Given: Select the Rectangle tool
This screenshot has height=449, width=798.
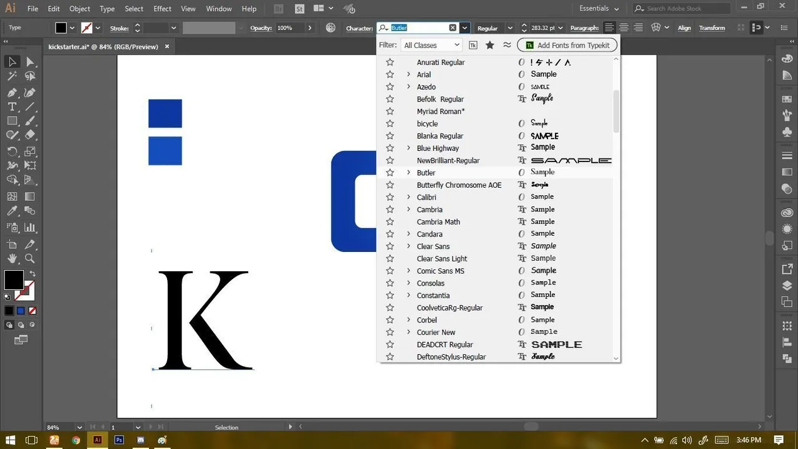Looking at the screenshot, I should click(12, 121).
